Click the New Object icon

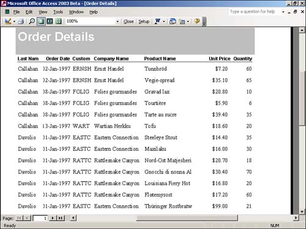(182, 21)
